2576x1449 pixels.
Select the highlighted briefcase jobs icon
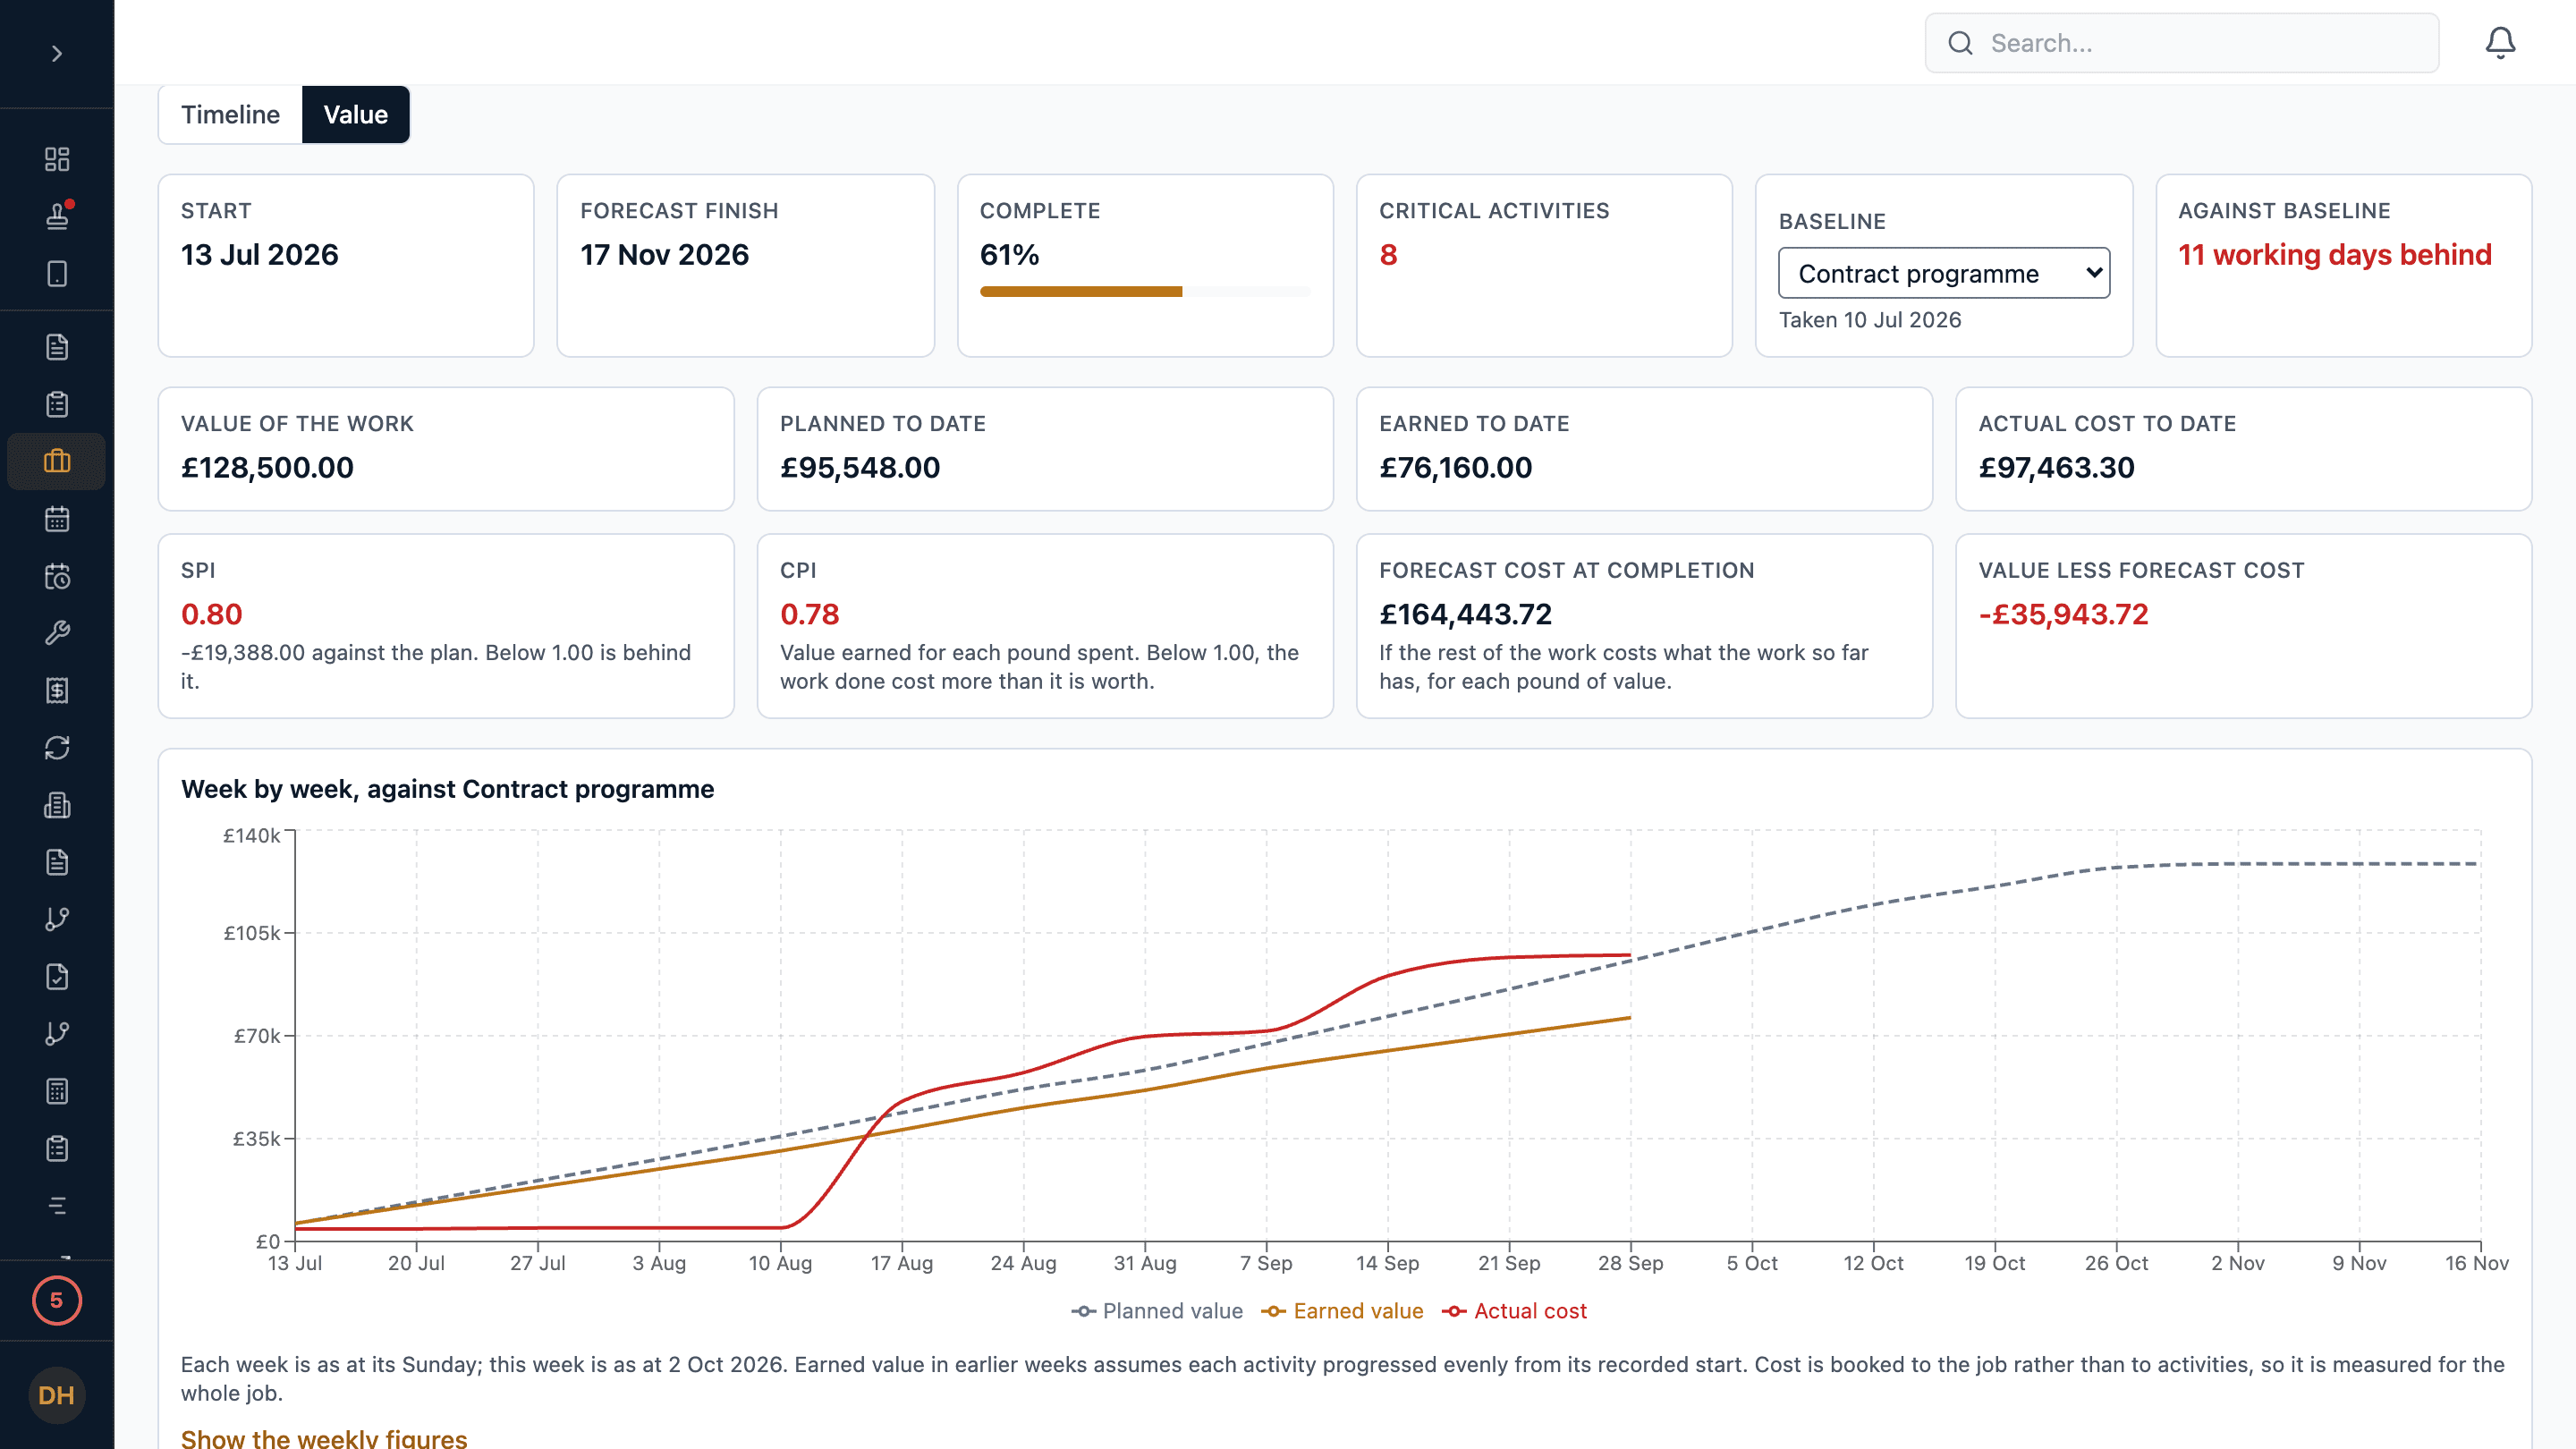click(x=57, y=461)
